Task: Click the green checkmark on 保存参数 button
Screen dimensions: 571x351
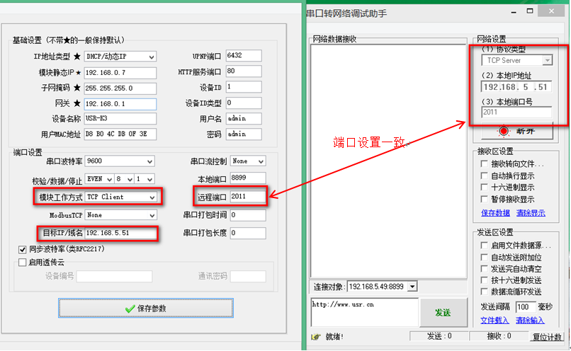Action: pos(130,309)
